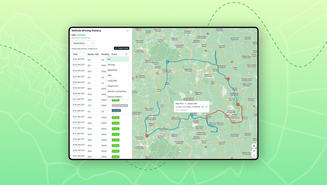Viewport: 327px width, 185px height.
Task: Select 'Engine off' filter option
Action: coord(113,86)
